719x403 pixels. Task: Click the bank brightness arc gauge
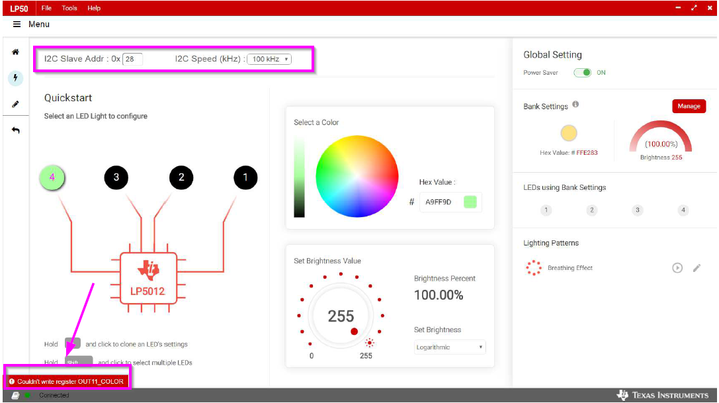pyautogui.click(x=661, y=136)
